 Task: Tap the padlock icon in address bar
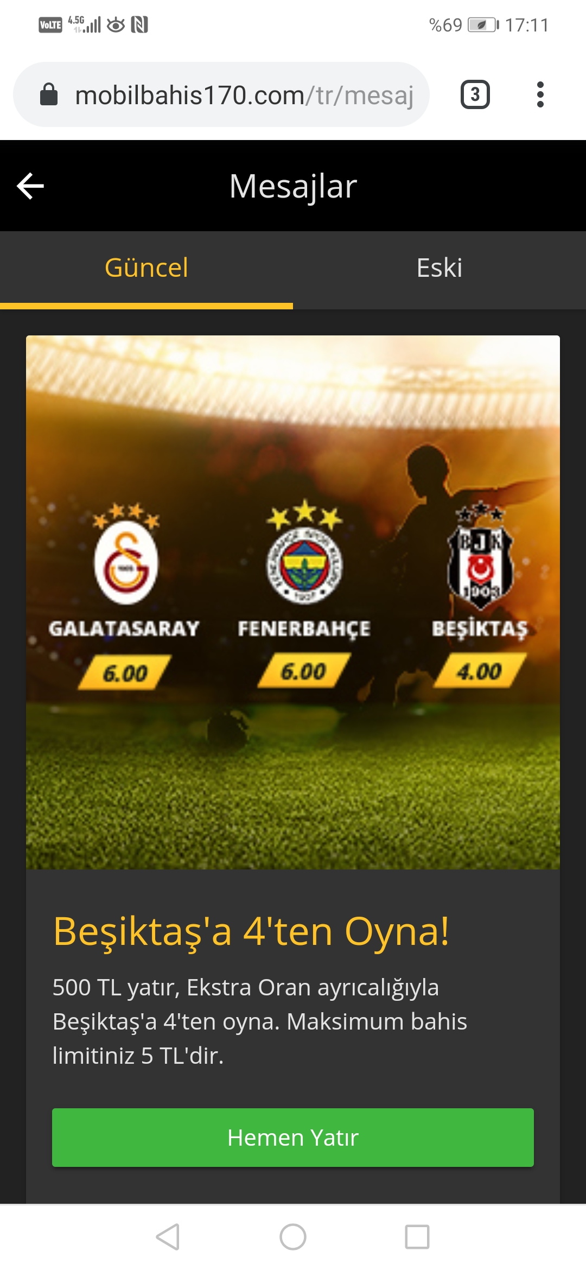pos(49,94)
